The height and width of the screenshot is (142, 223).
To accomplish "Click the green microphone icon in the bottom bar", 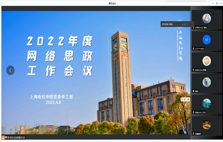I will 8,137.
